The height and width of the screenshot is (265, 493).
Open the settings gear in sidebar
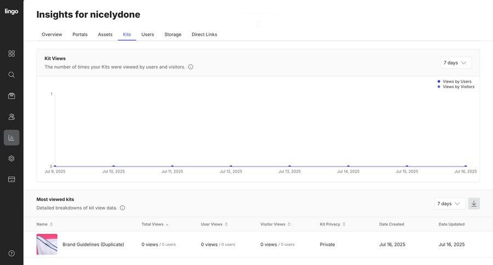click(12, 158)
